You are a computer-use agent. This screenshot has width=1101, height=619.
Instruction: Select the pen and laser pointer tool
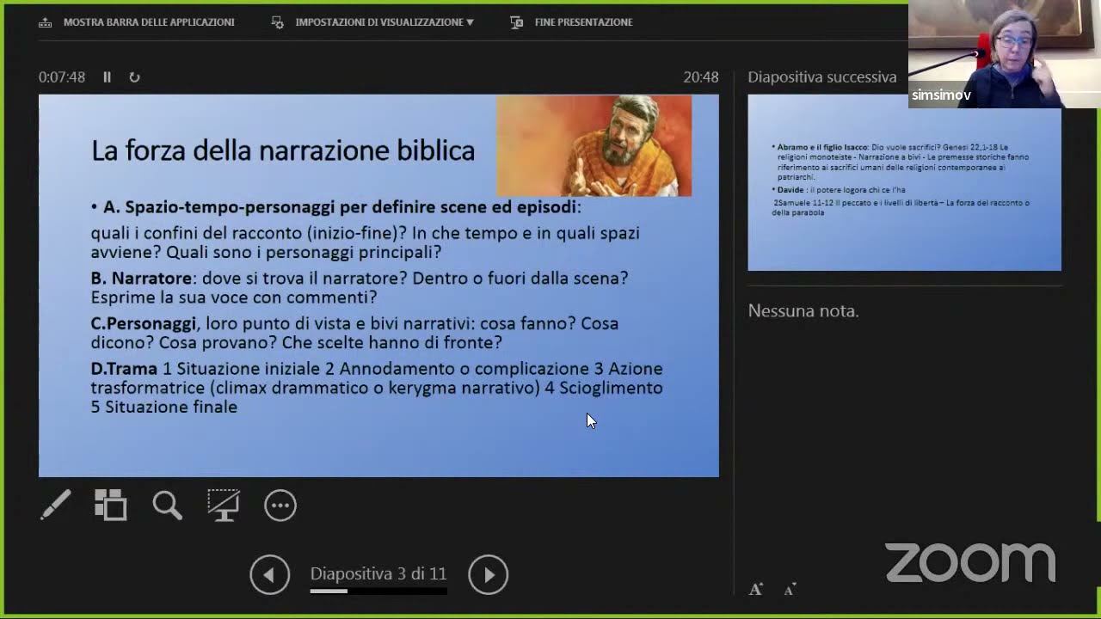pyautogui.click(x=56, y=506)
